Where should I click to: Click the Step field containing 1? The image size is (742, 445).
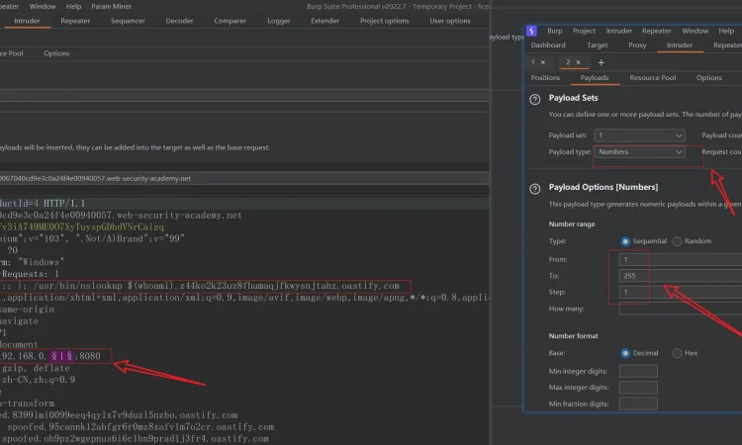(x=681, y=293)
